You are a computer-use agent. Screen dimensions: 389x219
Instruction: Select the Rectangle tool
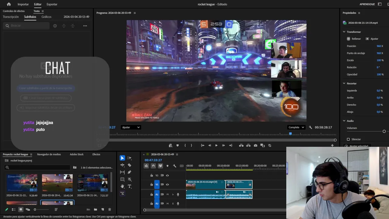point(122,179)
